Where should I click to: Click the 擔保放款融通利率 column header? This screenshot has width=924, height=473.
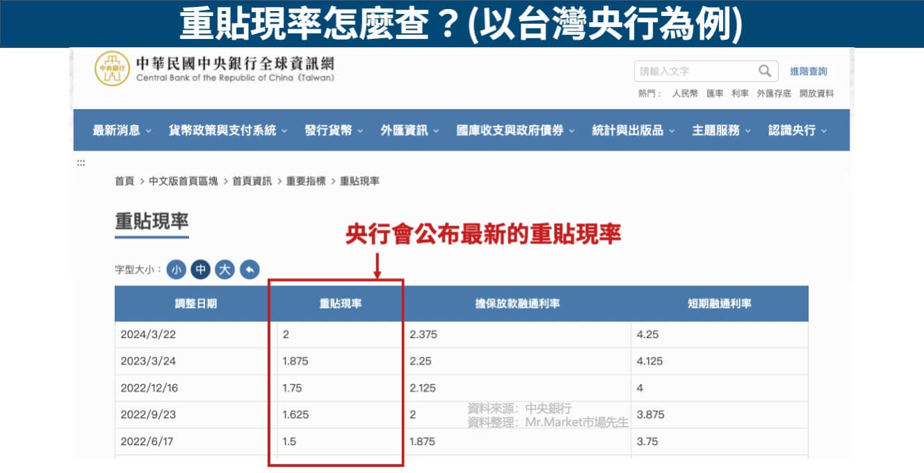point(518,304)
